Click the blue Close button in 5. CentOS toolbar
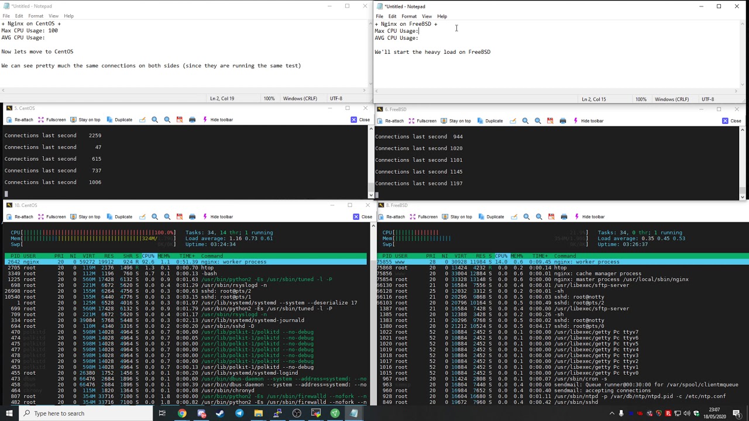Image resolution: width=749 pixels, height=421 pixels. point(360,120)
